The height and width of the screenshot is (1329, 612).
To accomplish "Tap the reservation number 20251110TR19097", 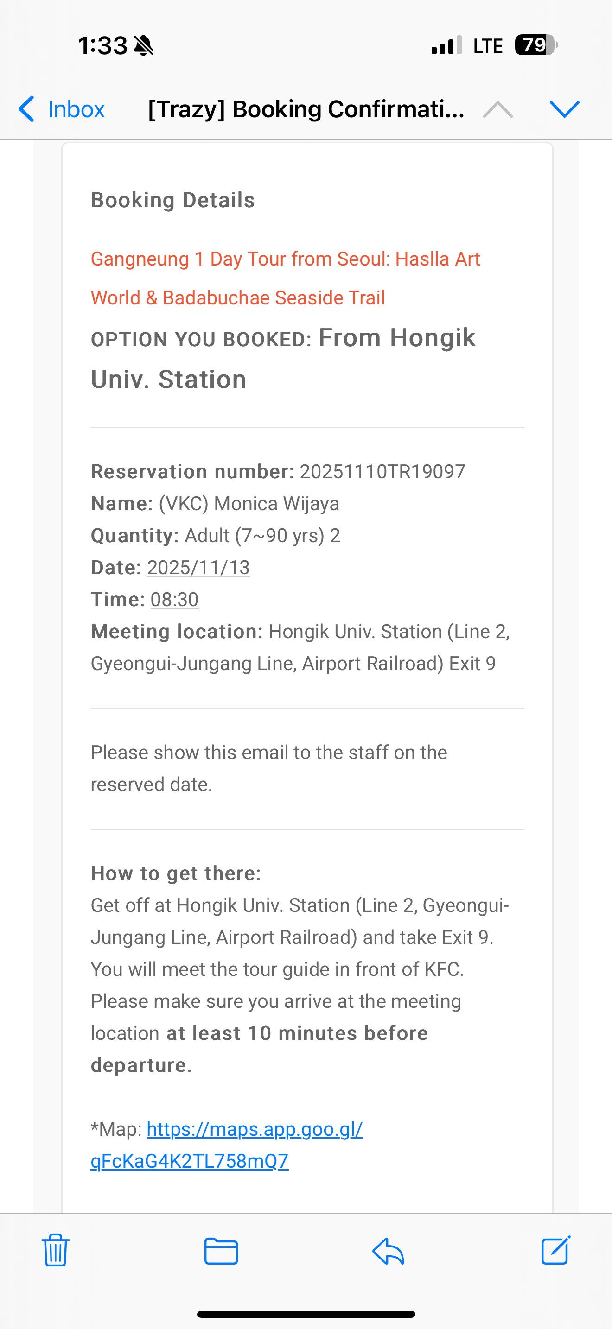I will pos(382,472).
